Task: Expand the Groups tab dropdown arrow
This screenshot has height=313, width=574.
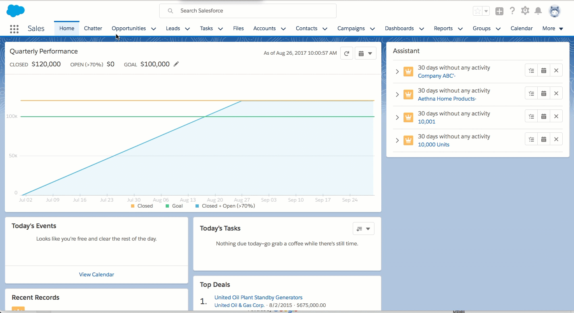Action: (498, 29)
